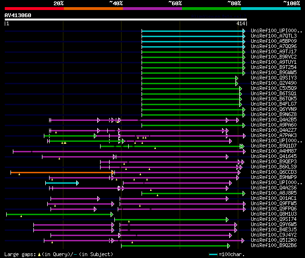Select the UniRef100_B9T254 label
The height and width of the screenshot is (258, 305).
pyautogui.click(x=274, y=68)
